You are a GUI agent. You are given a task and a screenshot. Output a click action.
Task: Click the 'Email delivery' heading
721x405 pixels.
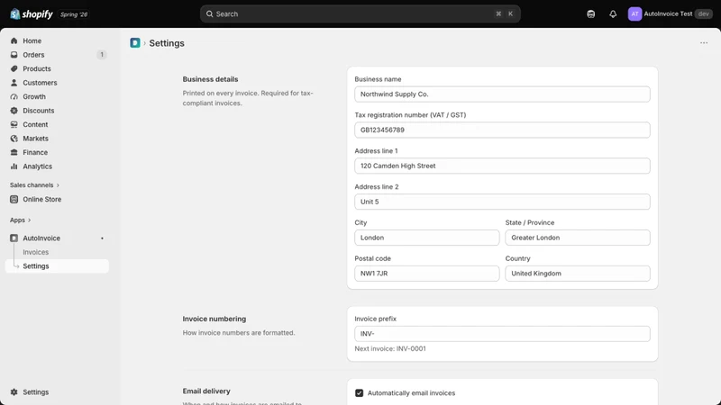pos(206,391)
